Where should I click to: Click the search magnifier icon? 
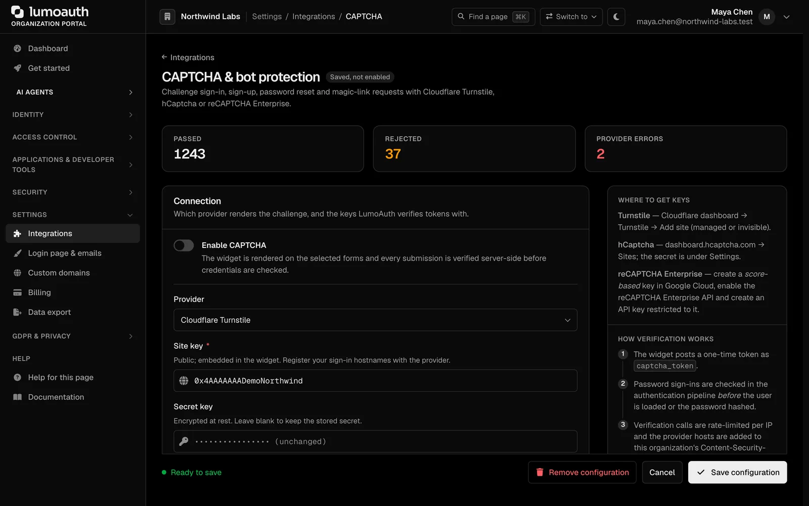pyautogui.click(x=461, y=17)
